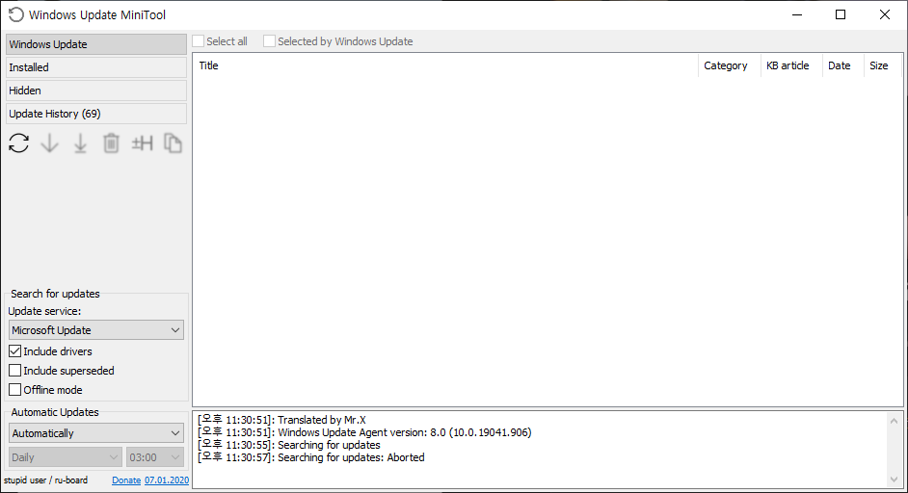Image resolution: width=908 pixels, height=493 pixels.
Task: Switch to the Installed tab
Action: [96, 67]
